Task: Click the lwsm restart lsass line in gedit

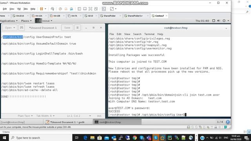Action: 28,83
